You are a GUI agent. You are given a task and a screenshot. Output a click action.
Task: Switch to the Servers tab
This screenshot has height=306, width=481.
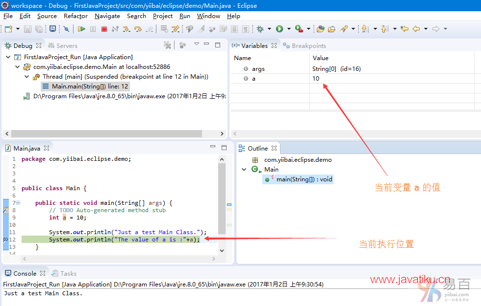click(x=67, y=45)
